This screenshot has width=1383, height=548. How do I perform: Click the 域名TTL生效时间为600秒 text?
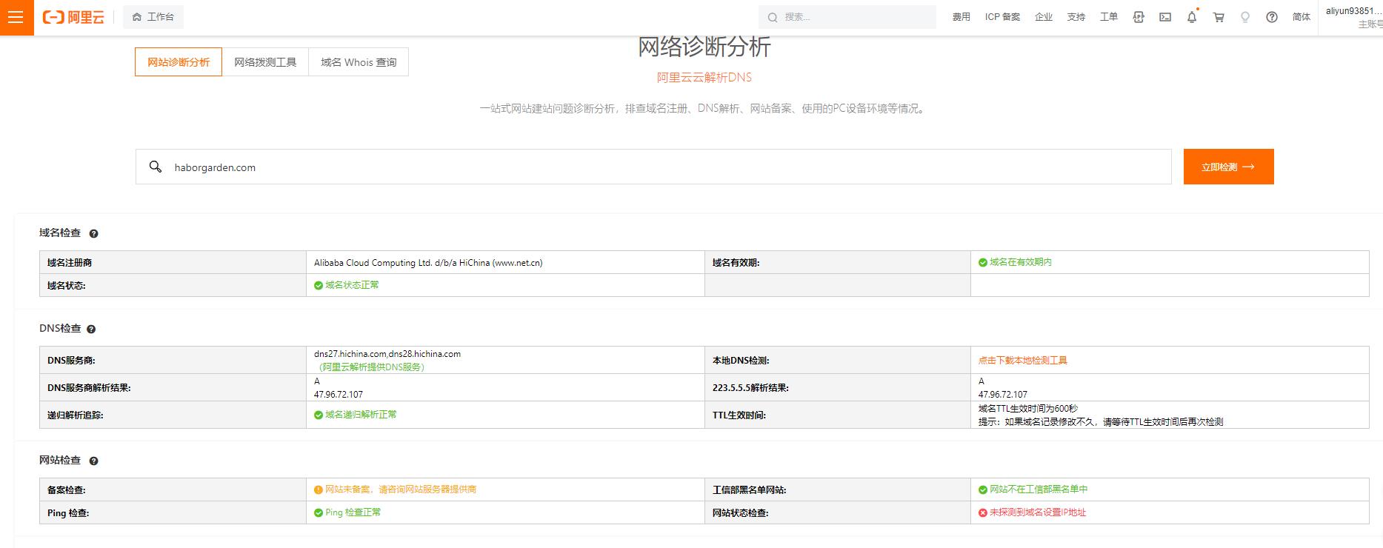point(1028,409)
